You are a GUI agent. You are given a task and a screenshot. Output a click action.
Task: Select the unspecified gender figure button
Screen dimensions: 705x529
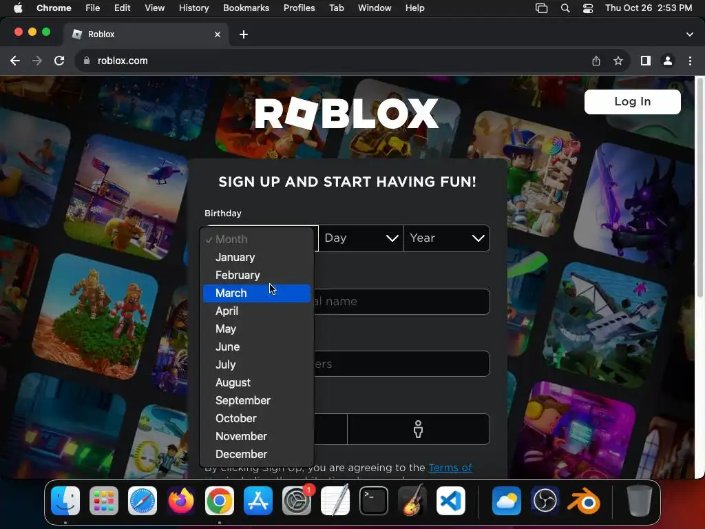coord(418,429)
